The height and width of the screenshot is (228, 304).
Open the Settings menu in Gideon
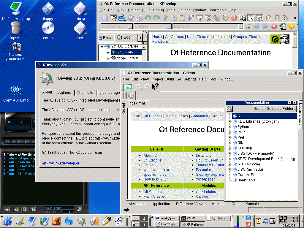190,79
